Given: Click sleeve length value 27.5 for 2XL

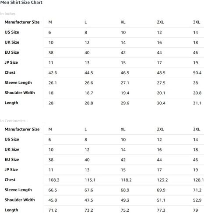Looking at the screenshot, I should pos(161,83).
